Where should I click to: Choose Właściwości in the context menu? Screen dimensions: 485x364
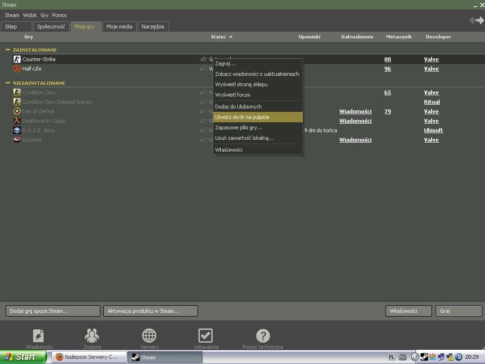click(x=258, y=150)
